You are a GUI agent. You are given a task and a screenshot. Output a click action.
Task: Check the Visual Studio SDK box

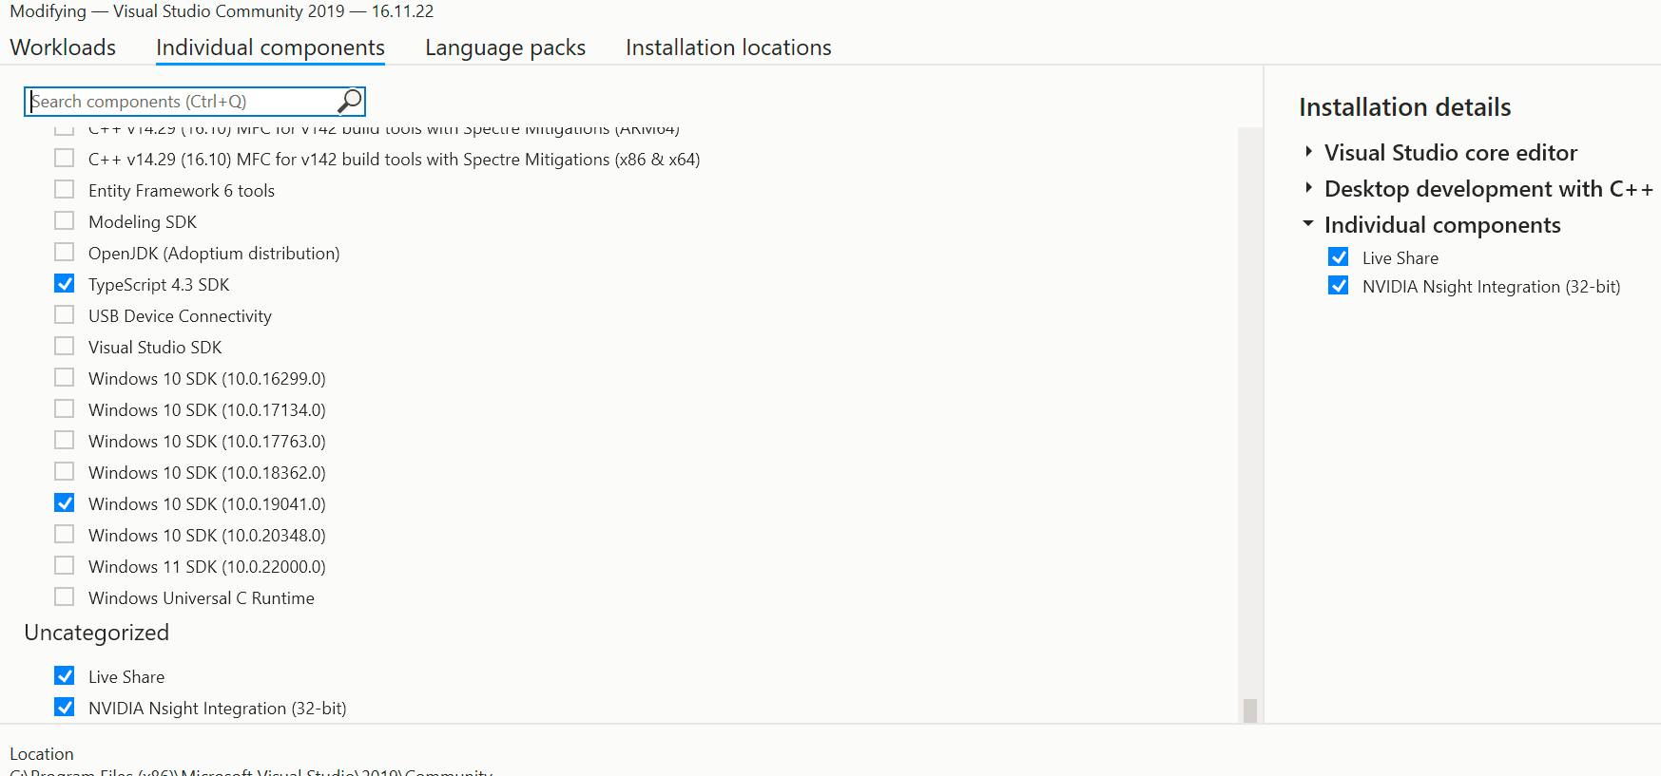(65, 346)
